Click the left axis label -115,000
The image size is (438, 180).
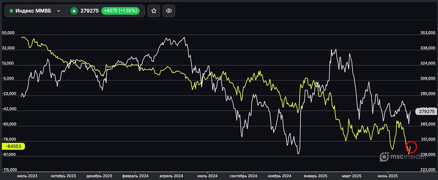pos(9,169)
